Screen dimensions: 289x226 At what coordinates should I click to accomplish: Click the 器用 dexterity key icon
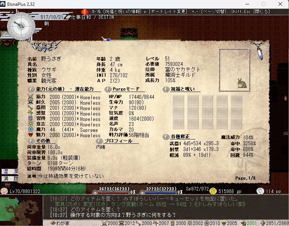click(x=30, y=108)
